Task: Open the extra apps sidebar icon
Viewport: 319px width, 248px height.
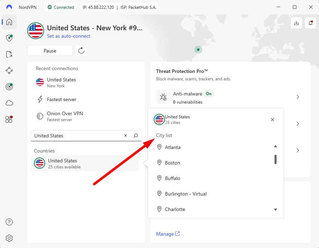Action: [9, 119]
